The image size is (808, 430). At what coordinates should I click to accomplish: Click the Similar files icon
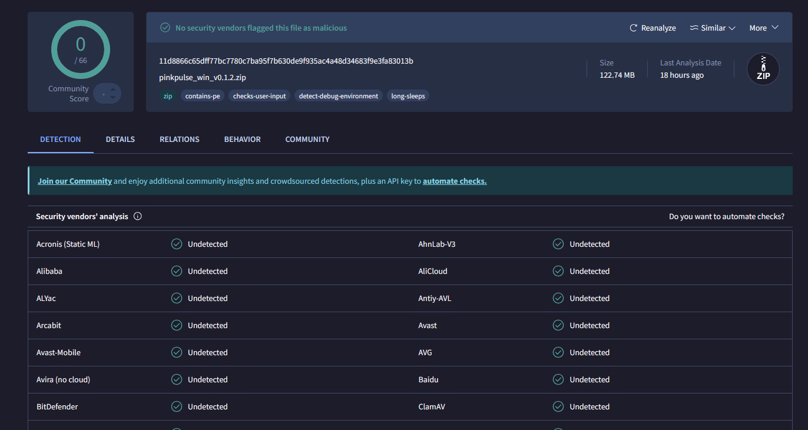point(694,28)
